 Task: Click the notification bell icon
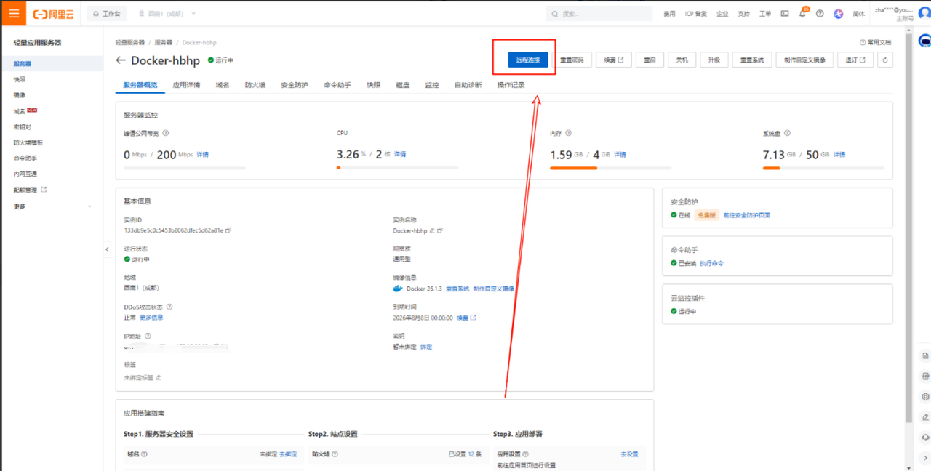tap(802, 14)
